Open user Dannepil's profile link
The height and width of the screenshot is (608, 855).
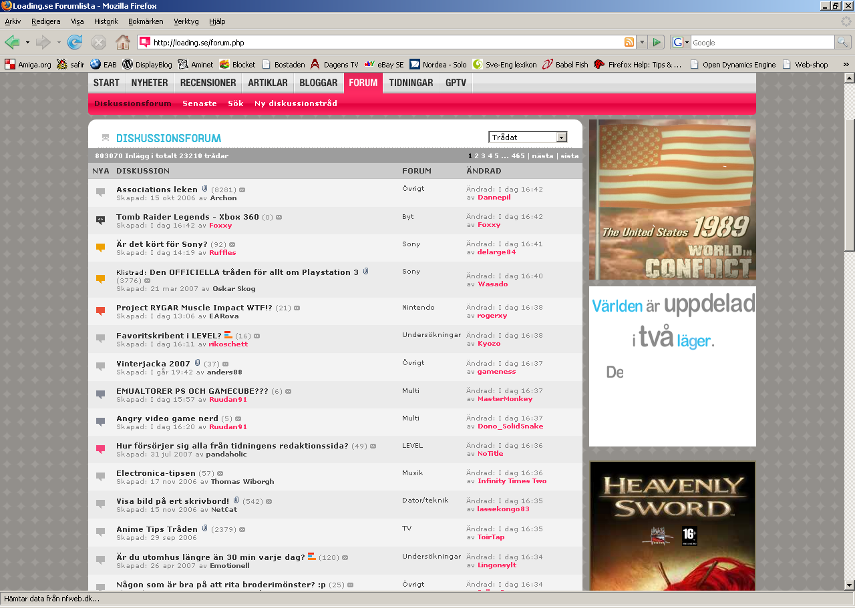click(494, 198)
